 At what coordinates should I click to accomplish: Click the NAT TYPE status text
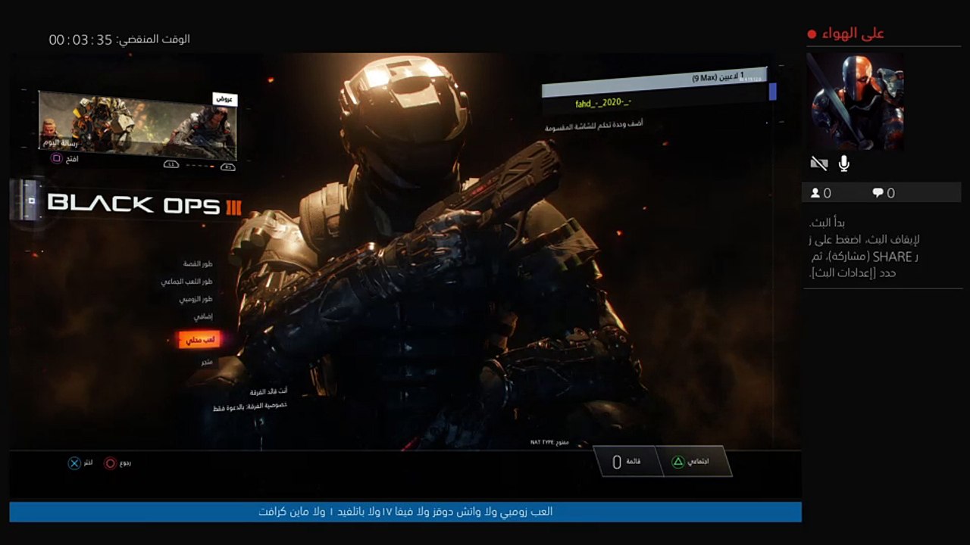click(549, 442)
